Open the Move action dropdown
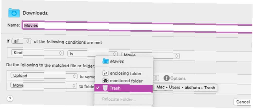The height and width of the screenshot is (109, 253). 44,85
